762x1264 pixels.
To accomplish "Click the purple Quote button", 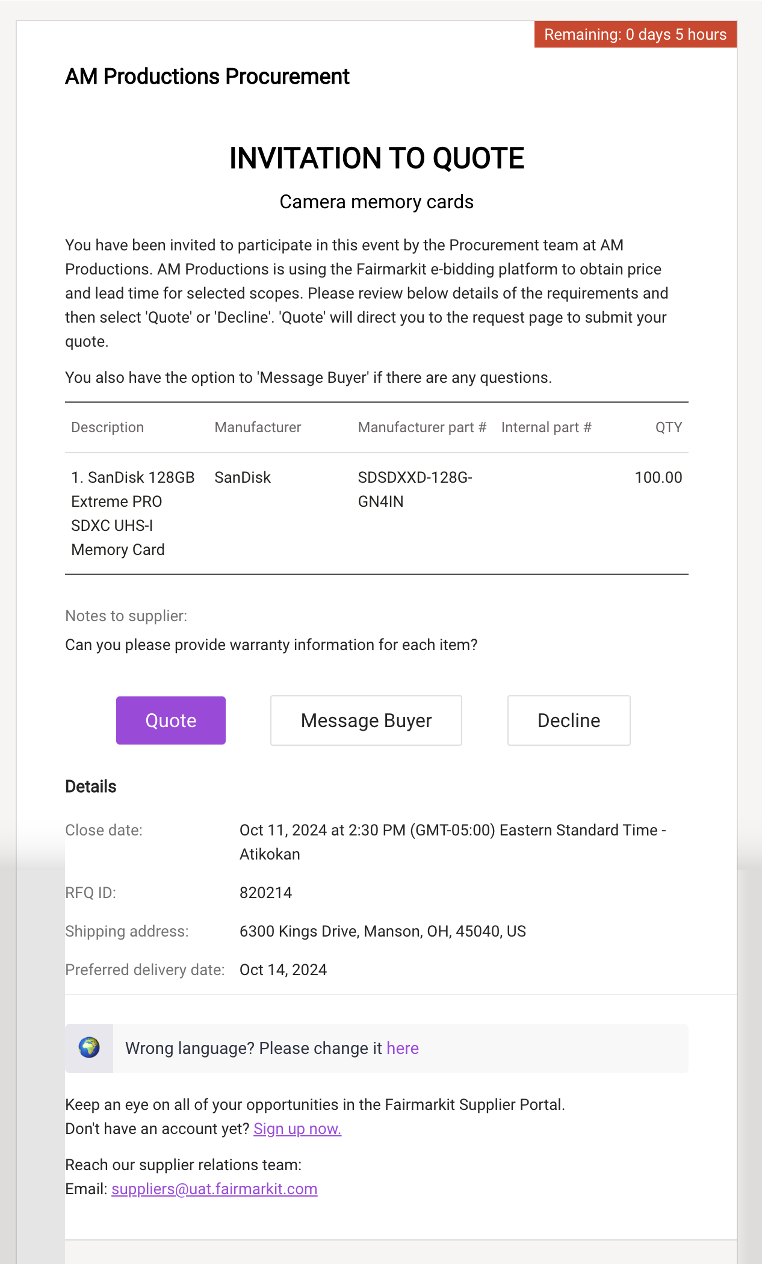I will click(171, 720).
